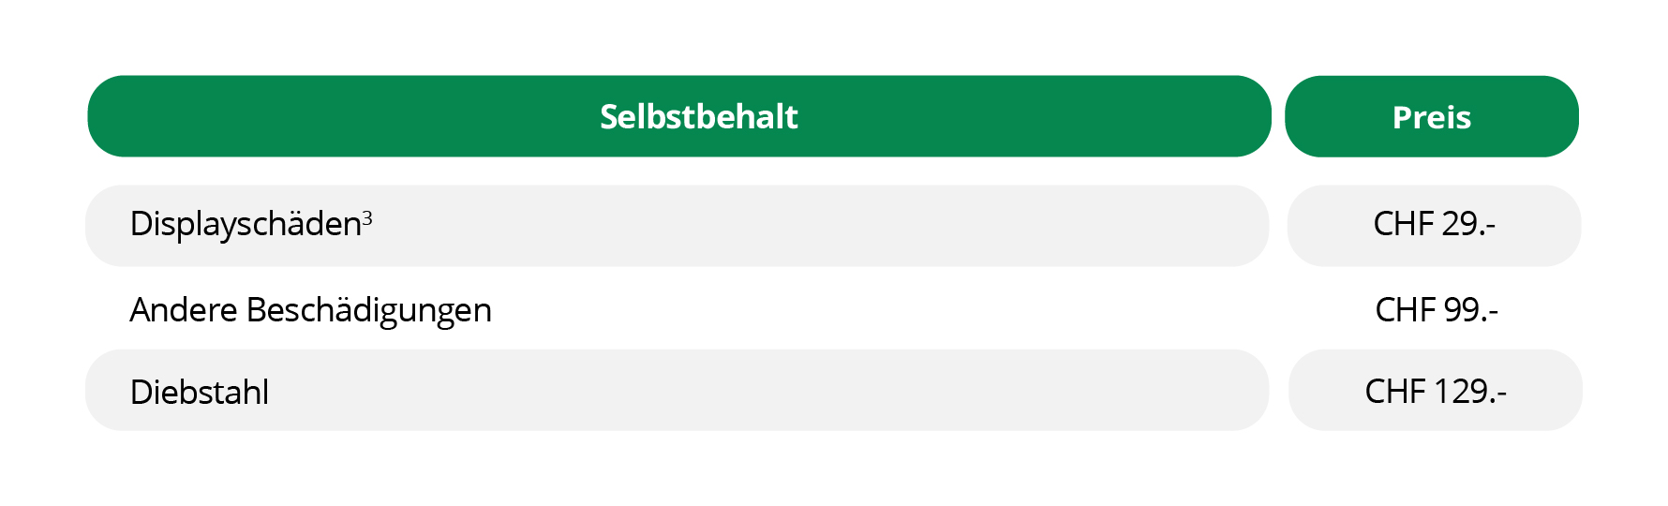1668x506 pixels.
Task: Click the CHF 29.- price cell
Action: (x=1434, y=225)
